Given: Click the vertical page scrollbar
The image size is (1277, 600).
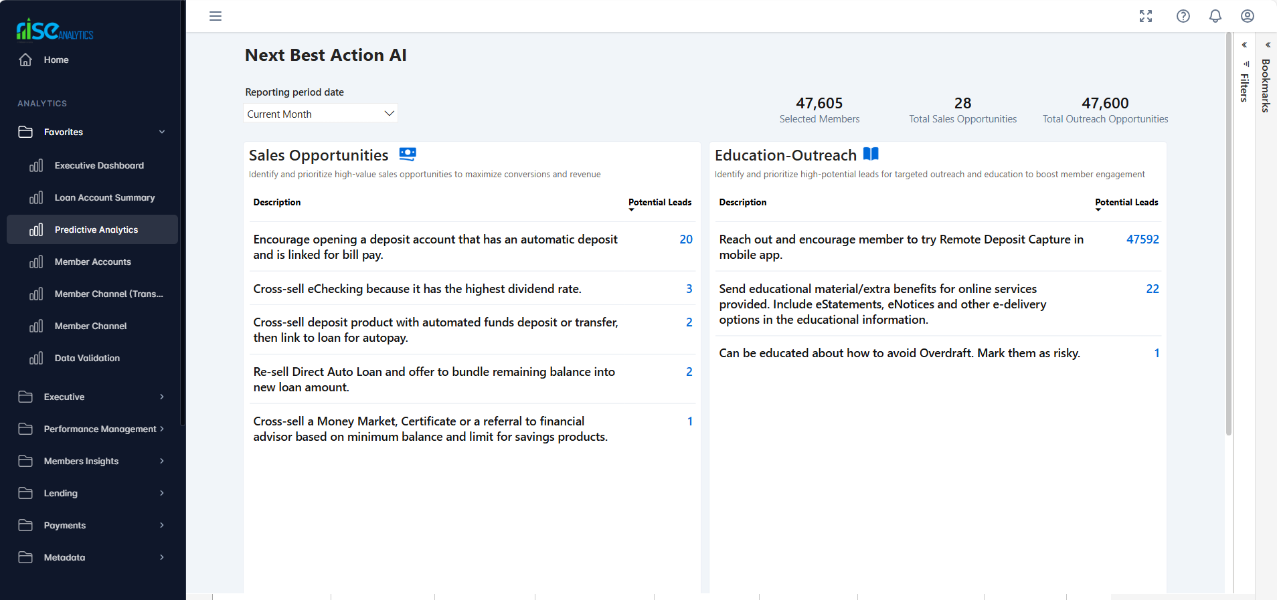Looking at the screenshot, I should 1229,234.
